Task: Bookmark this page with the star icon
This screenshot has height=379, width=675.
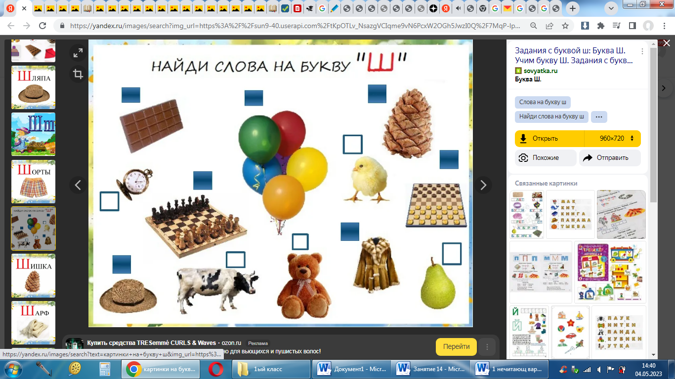Action: [565, 26]
